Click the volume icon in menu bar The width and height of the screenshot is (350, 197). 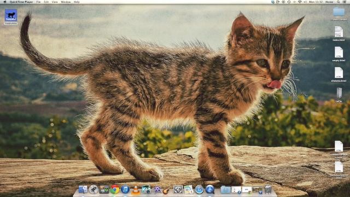click(305, 2)
